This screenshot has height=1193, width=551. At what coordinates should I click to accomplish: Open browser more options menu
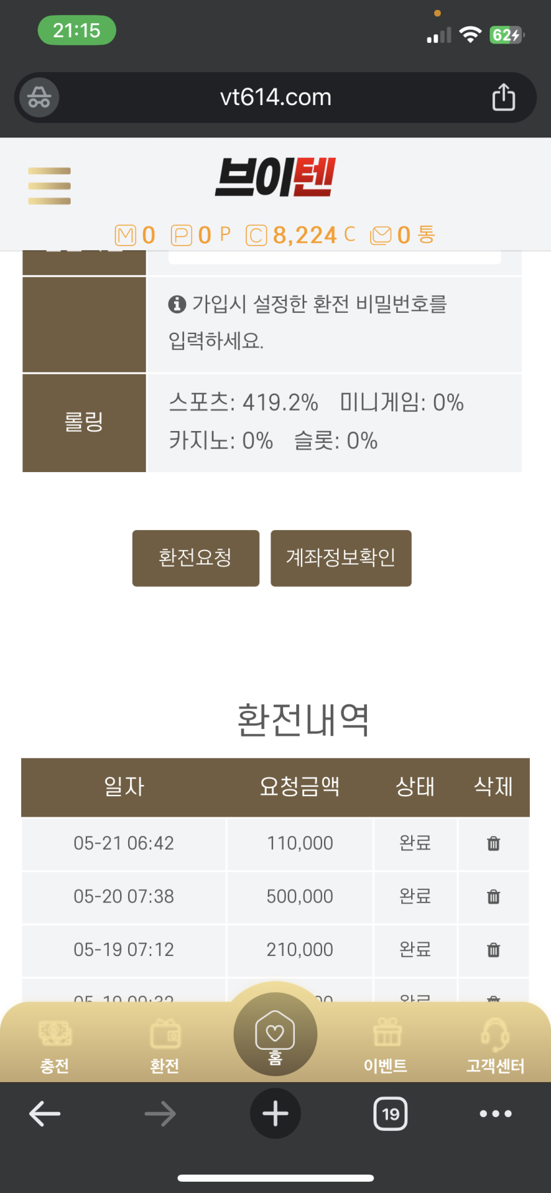(x=496, y=1114)
